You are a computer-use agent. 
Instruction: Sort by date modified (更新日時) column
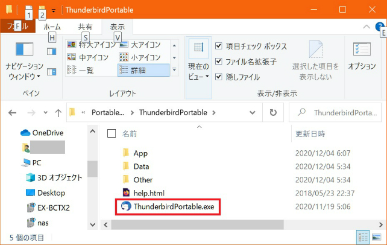(x=310, y=134)
